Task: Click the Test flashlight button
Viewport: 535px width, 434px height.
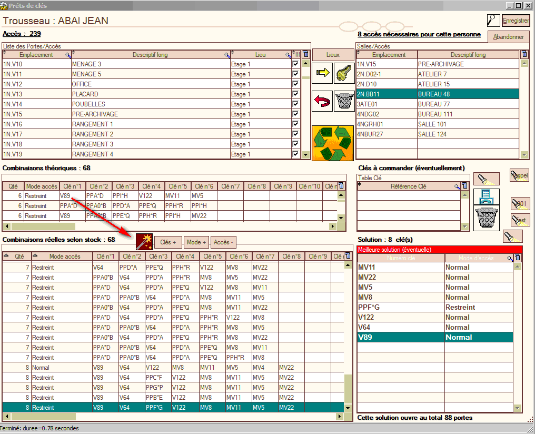Action: click(x=520, y=220)
